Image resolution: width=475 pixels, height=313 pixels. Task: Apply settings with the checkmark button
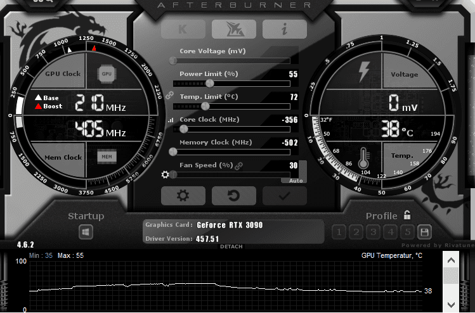285,196
